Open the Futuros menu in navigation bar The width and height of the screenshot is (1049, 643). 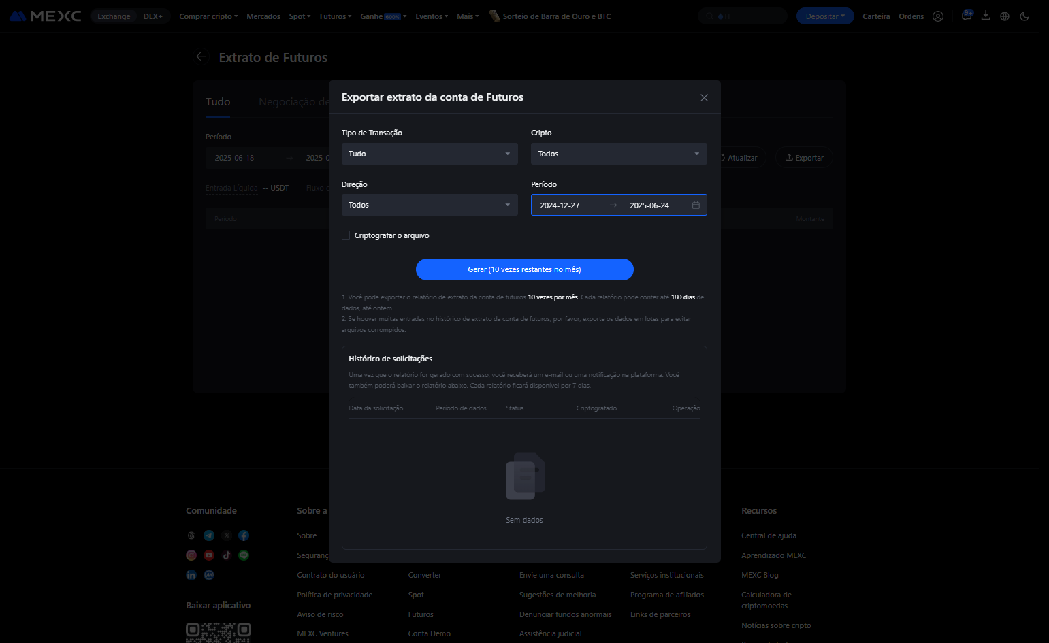click(x=336, y=16)
